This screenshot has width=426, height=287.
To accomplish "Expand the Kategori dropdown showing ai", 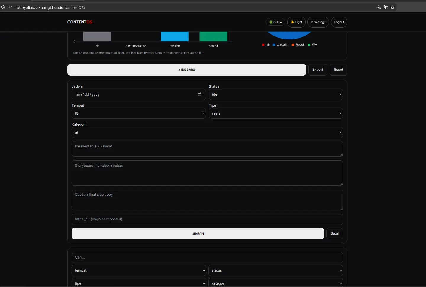I will pyautogui.click(x=207, y=132).
